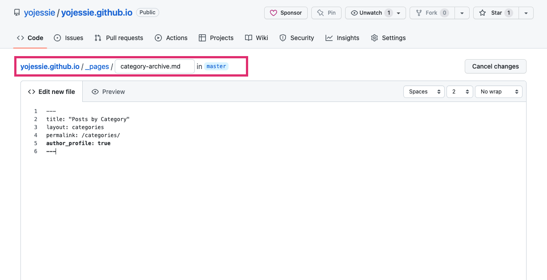The height and width of the screenshot is (280, 547).
Task: Click the Pull requests icon
Action: (98, 38)
